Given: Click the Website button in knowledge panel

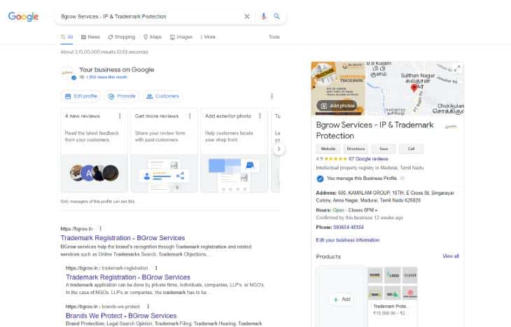Looking at the screenshot, I should tap(328, 149).
